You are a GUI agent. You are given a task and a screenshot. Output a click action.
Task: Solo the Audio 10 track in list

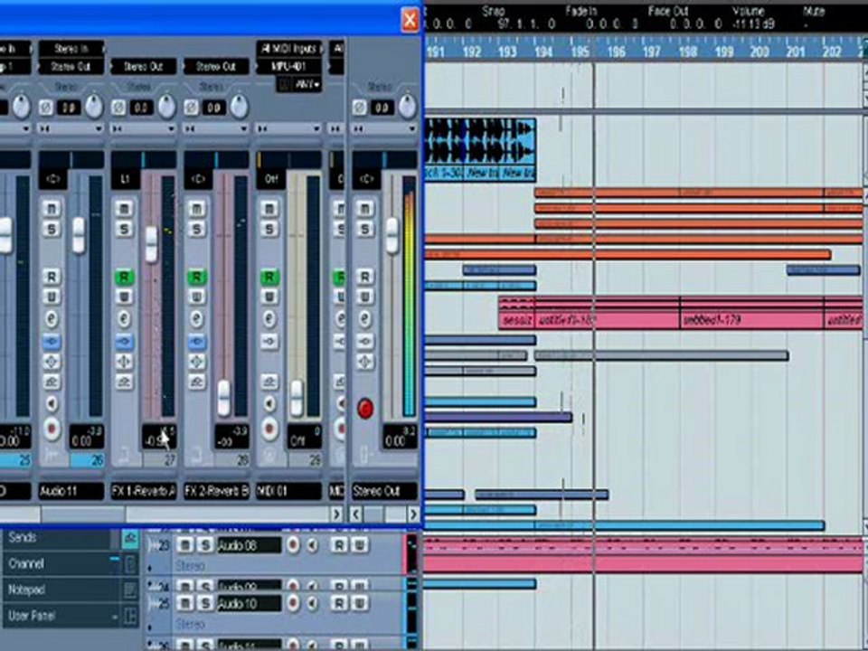coord(205,603)
